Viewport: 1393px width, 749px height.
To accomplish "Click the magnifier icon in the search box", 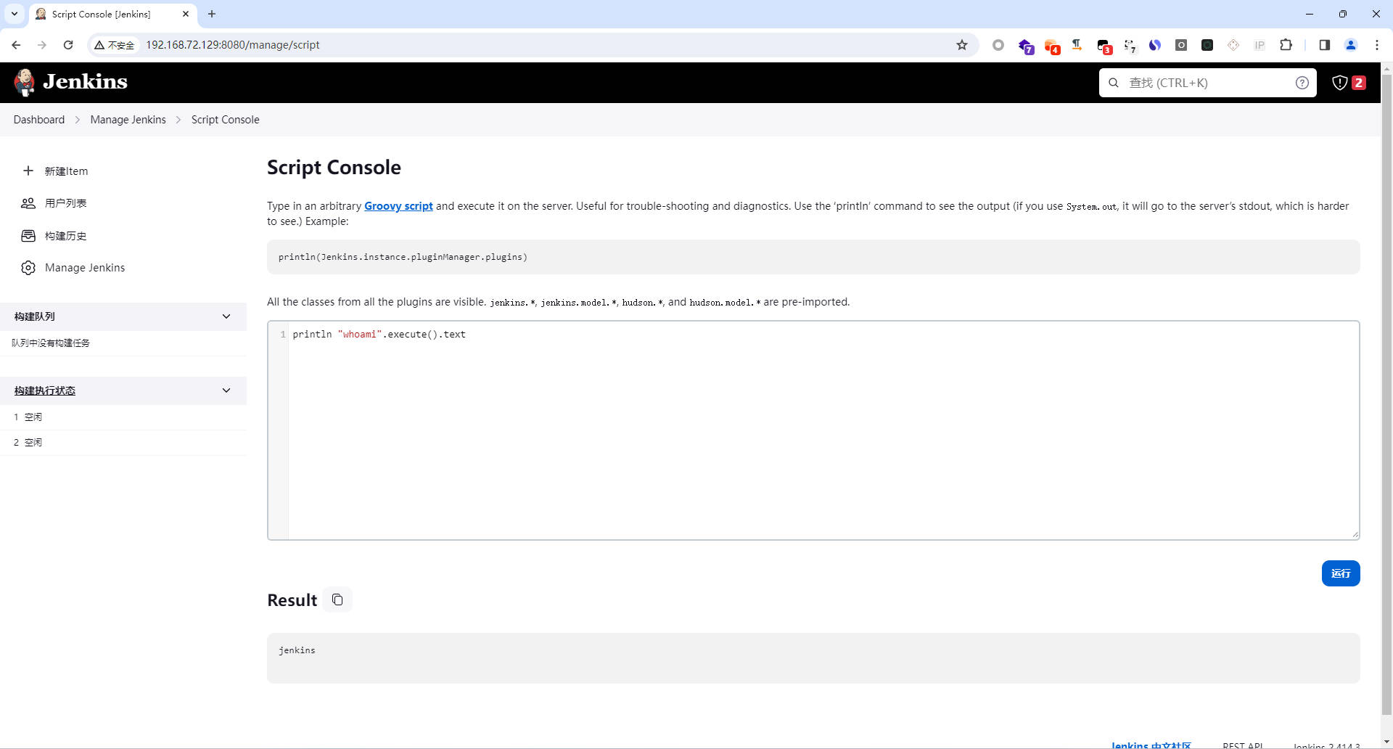I will click(x=1114, y=83).
